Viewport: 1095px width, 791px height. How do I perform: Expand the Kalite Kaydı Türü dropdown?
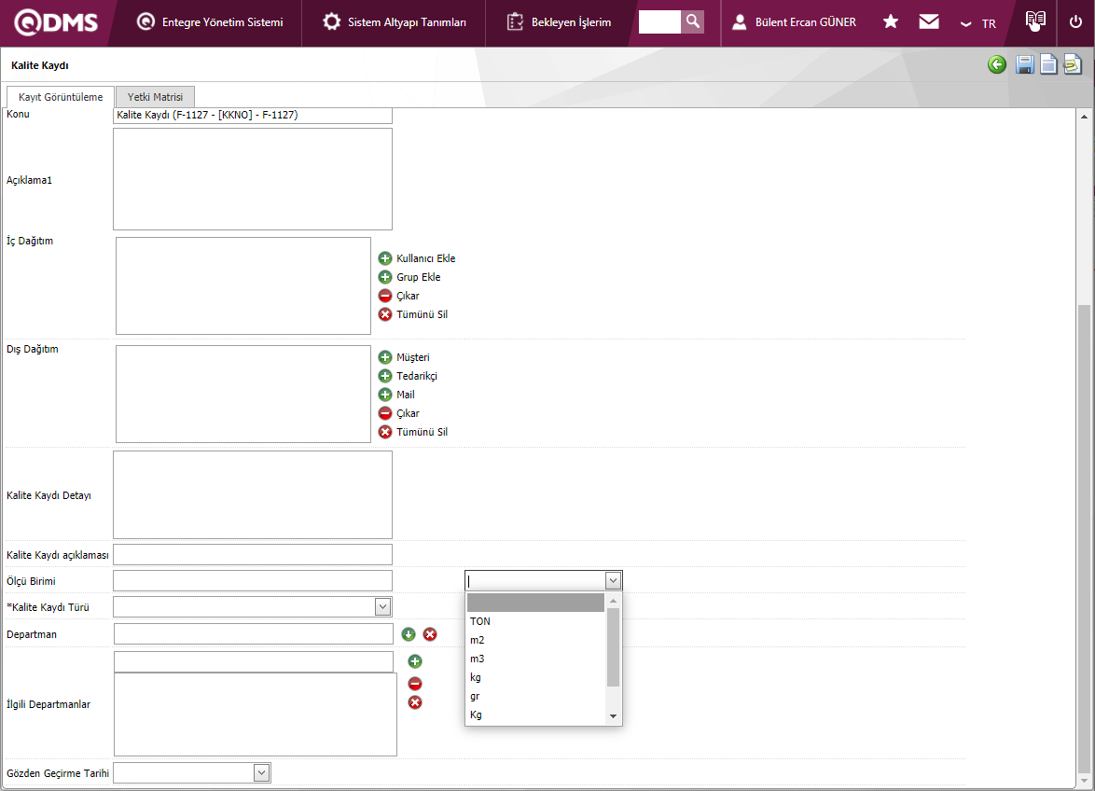[382, 607]
